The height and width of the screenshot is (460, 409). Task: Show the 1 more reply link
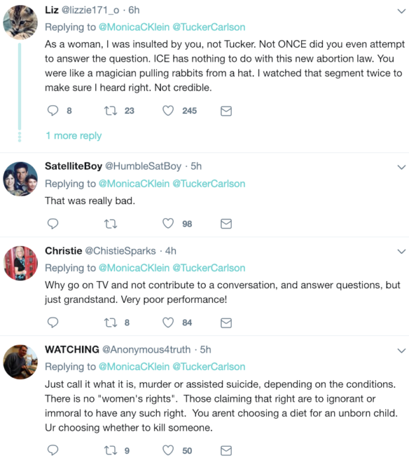[x=73, y=135]
